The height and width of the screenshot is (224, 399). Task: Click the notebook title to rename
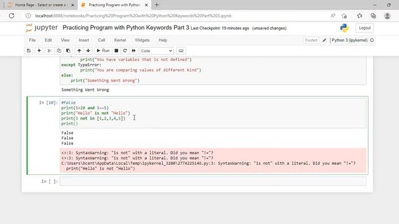(x=126, y=27)
